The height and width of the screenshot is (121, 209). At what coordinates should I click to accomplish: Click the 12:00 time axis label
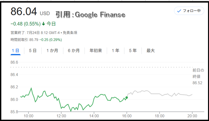click(61, 116)
